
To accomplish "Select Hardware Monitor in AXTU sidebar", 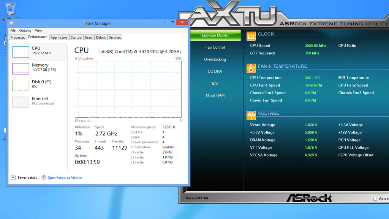I will [x=215, y=35].
